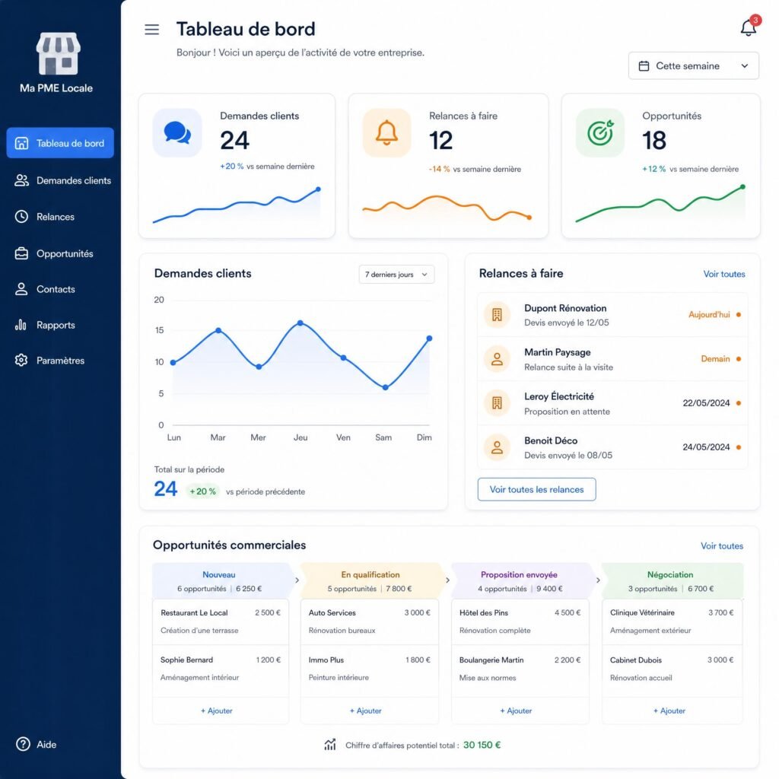Click Voir toutes in Opportunités commerciales
Screen dimensions: 779x779
pos(722,545)
